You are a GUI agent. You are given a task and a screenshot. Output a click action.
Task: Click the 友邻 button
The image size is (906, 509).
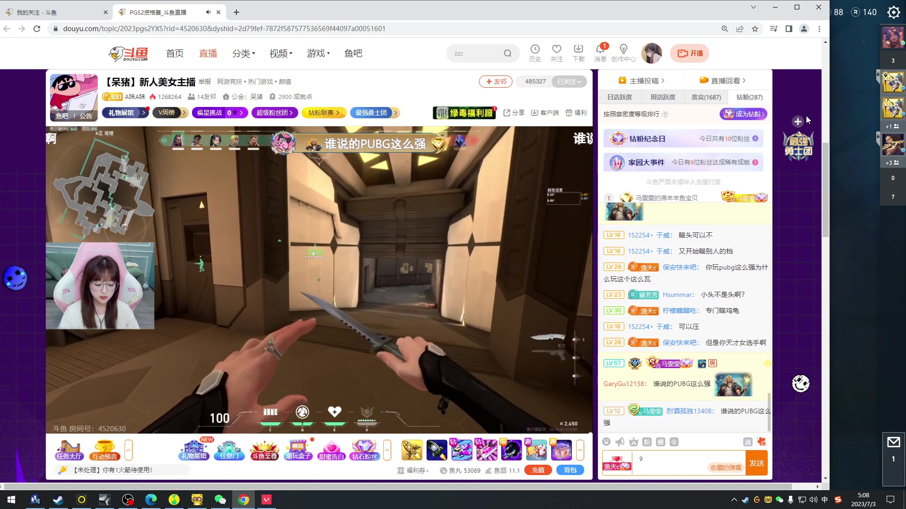495,82
